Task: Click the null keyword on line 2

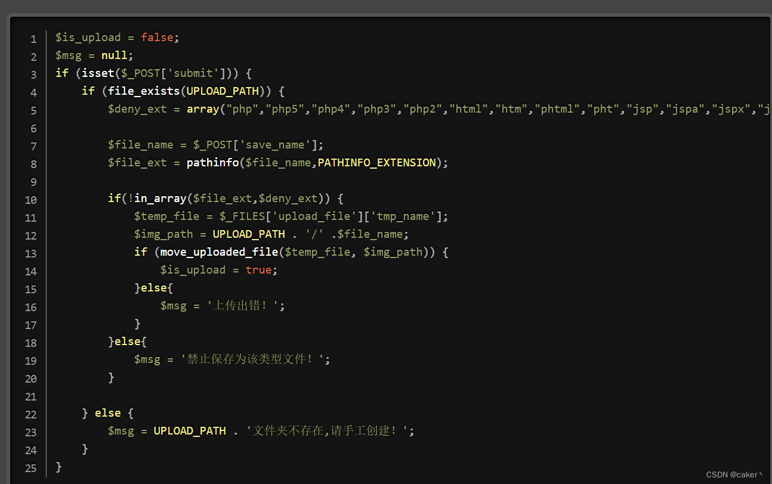Action: pyautogui.click(x=115, y=55)
